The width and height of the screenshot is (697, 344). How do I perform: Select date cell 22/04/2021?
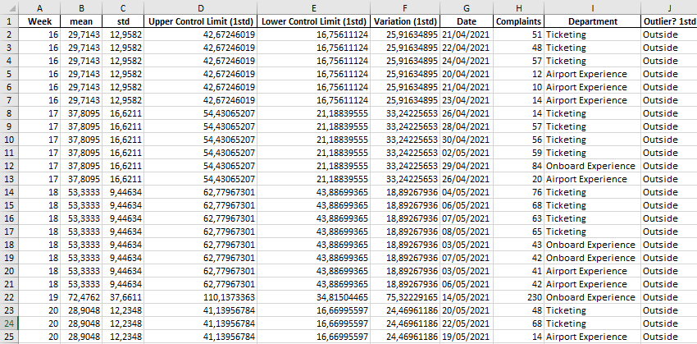pos(467,48)
